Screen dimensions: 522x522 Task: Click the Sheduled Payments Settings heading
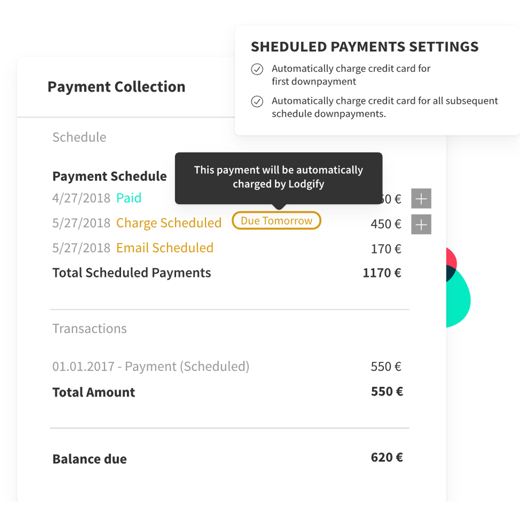pyautogui.click(x=365, y=47)
